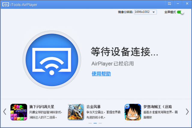Select the second carousel page indicator
This screenshot has height=128, width=192.
[95, 123]
